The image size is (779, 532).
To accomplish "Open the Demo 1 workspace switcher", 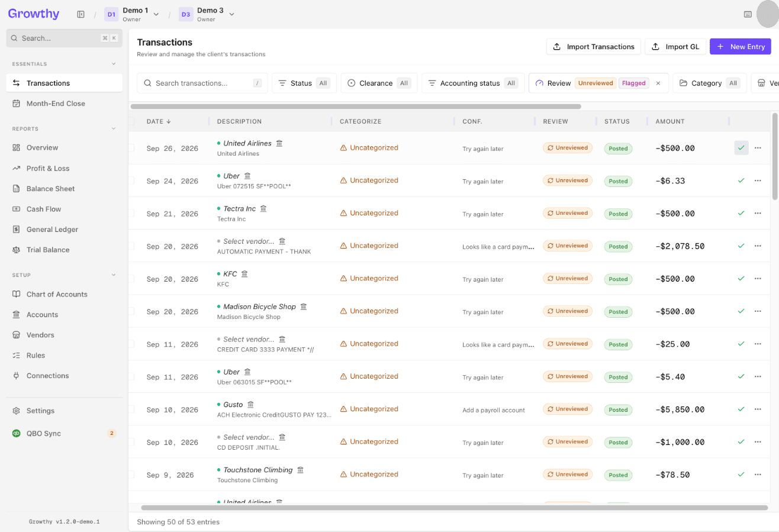I will [132, 14].
